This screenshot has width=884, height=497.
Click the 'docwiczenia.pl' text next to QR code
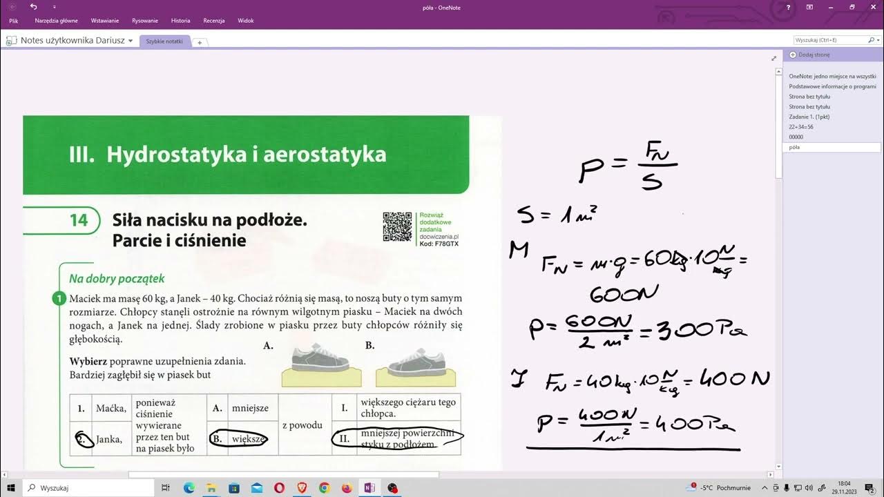pyautogui.click(x=439, y=236)
